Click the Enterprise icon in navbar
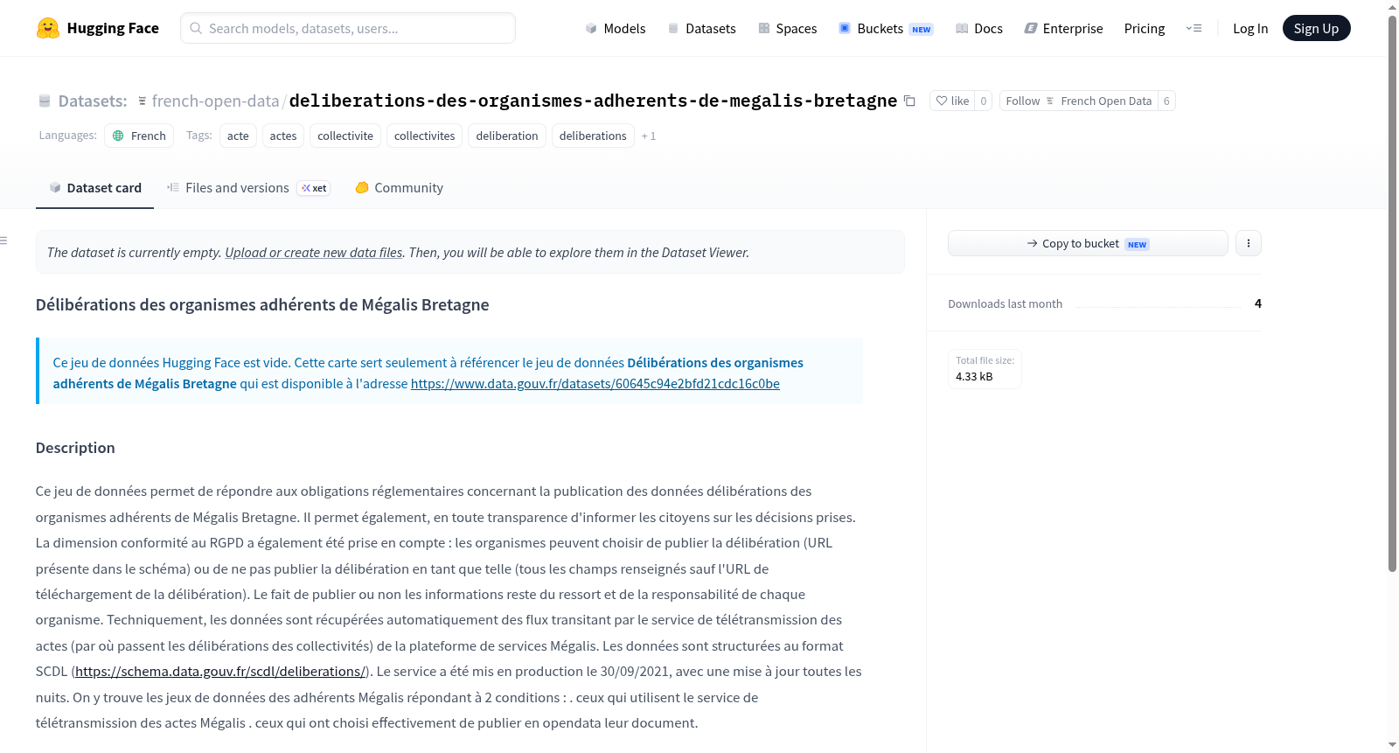Screen dimensions: 1399x753 pos(1031,28)
